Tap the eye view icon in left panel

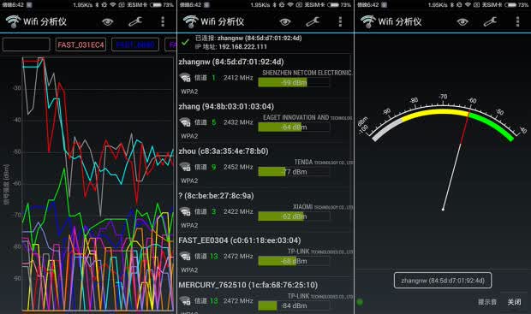[107, 22]
